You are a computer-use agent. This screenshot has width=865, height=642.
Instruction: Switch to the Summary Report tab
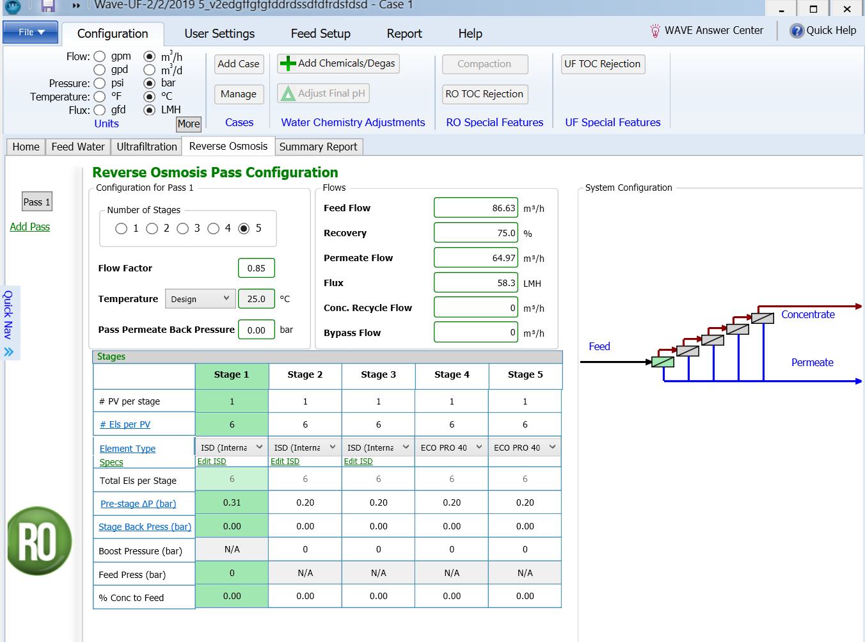point(319,147)
